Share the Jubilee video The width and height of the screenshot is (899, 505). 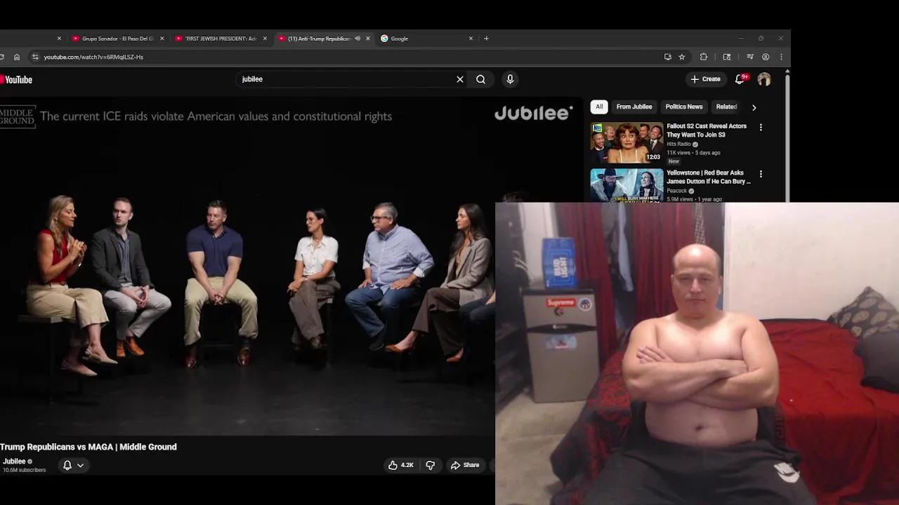[465, 465]
